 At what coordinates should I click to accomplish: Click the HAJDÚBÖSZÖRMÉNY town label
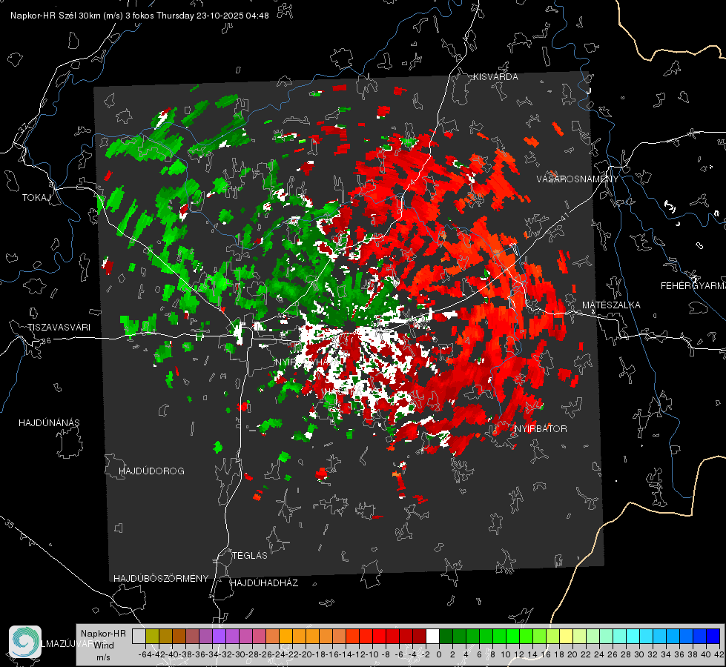(161, 579)
